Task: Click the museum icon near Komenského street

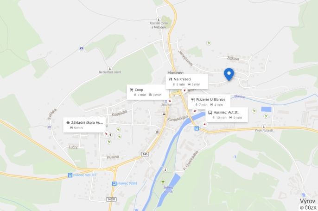Action: [x=157, y=132]
